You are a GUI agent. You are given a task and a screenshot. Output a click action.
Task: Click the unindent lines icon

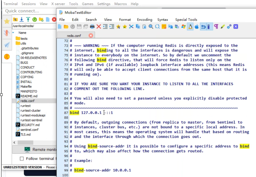click(x=105, y=26)
